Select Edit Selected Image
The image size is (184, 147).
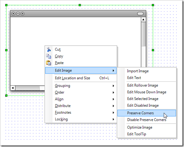click(147, 99)
